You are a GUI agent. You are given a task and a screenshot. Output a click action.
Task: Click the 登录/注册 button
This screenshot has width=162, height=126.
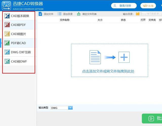[124, 6]
